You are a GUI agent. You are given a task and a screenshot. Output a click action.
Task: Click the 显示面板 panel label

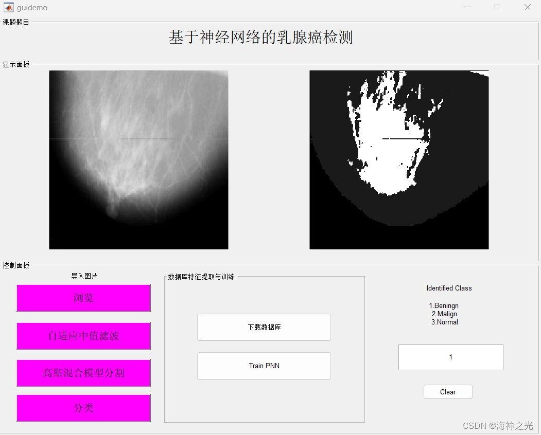[x=16, y=64]
